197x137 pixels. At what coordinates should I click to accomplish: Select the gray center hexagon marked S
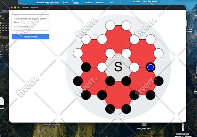118,67
